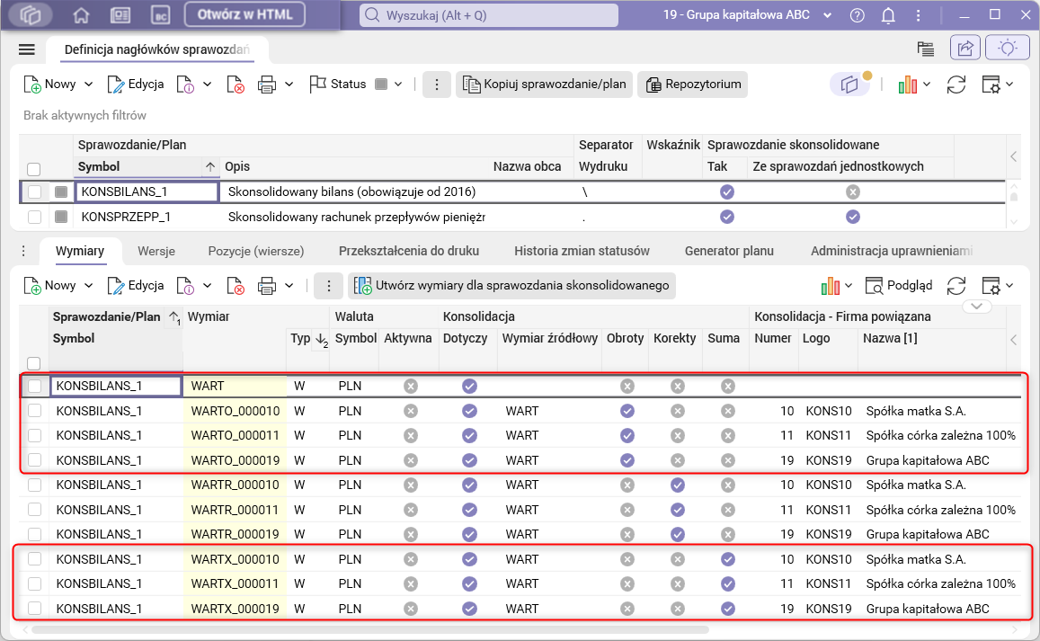1040x641 pixels.
Task: Open the help question mark icon
Action: [x=857, y=14]
